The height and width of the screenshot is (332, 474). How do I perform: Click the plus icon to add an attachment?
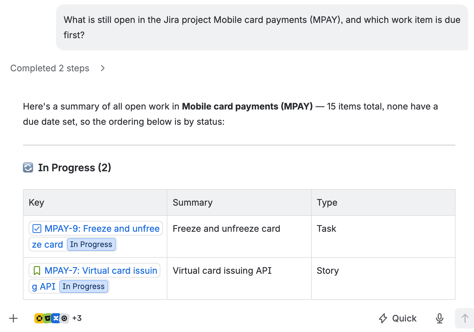13,318
